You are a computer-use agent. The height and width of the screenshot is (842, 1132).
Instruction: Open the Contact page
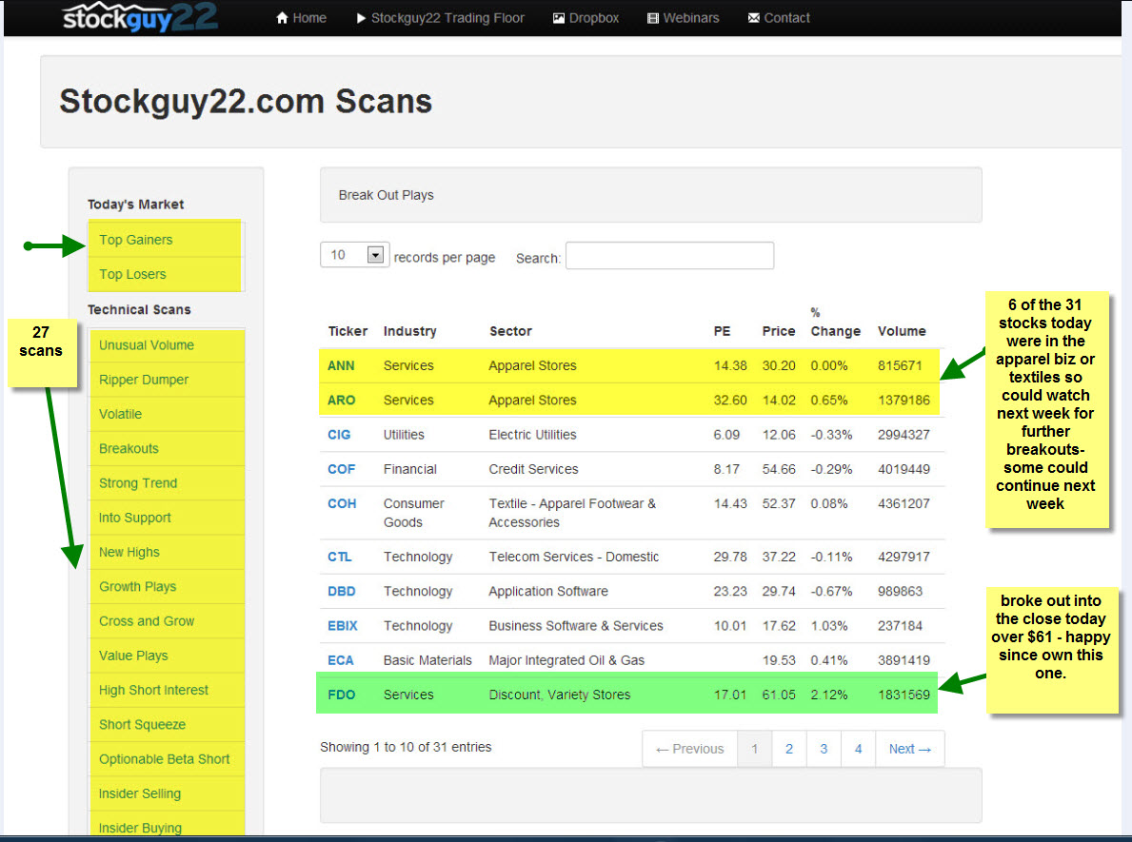[779, 18]
